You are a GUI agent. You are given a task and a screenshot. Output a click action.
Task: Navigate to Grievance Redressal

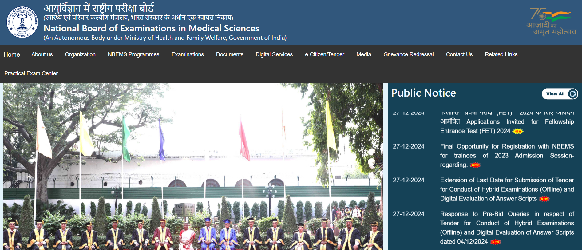tap(408, 54)
